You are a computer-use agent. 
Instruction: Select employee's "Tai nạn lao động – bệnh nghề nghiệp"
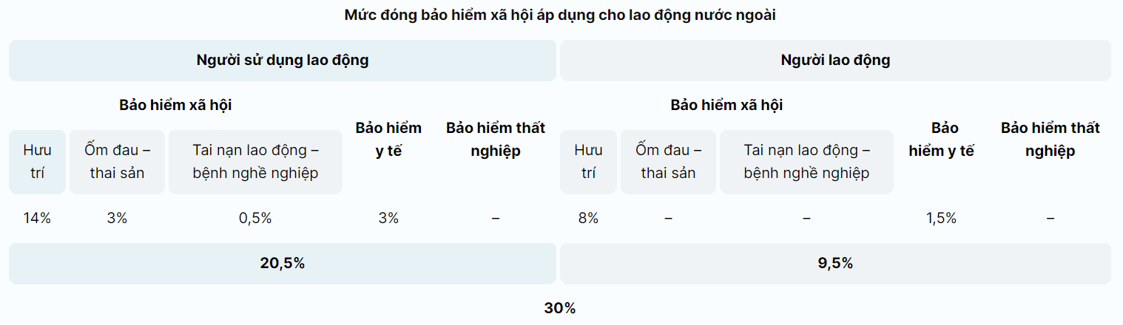(x=806, y=162)
